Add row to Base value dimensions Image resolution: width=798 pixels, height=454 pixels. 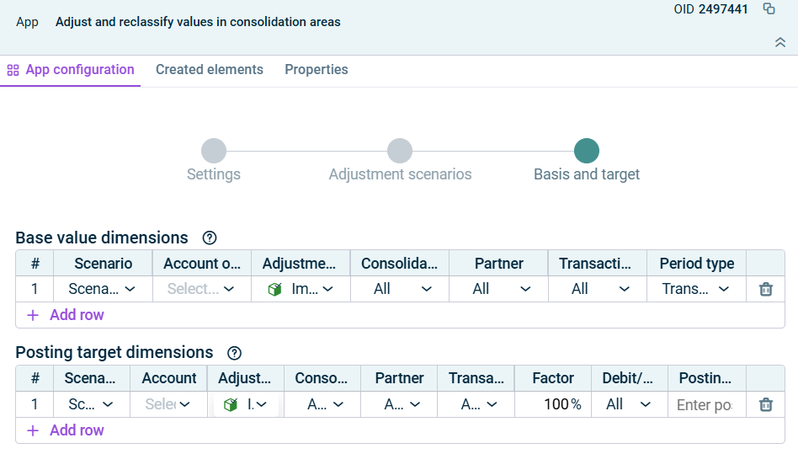[x=66, y=315]
